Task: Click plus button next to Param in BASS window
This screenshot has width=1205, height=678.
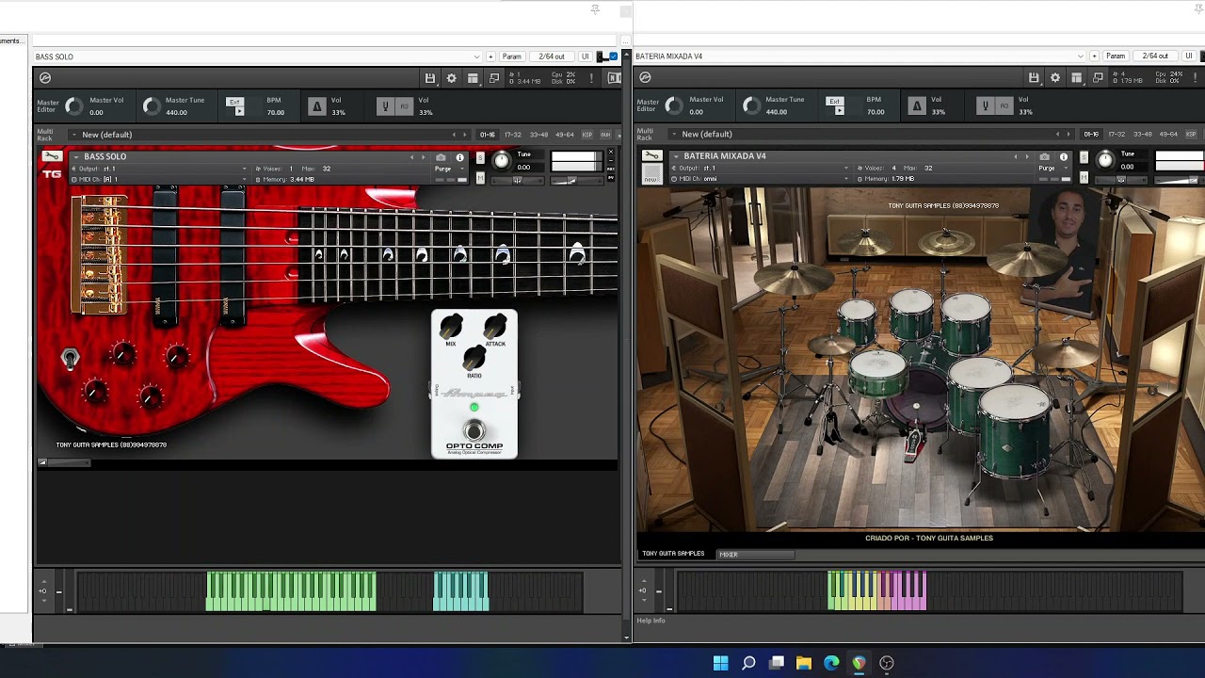Action: point(490,56)
